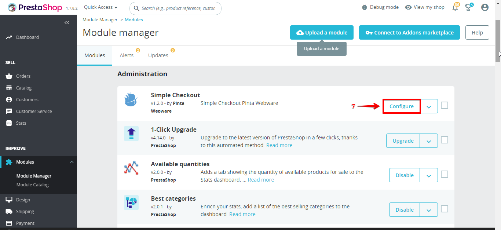Click the 1-Click Upgrade module icon

click(x=131, y=134)
